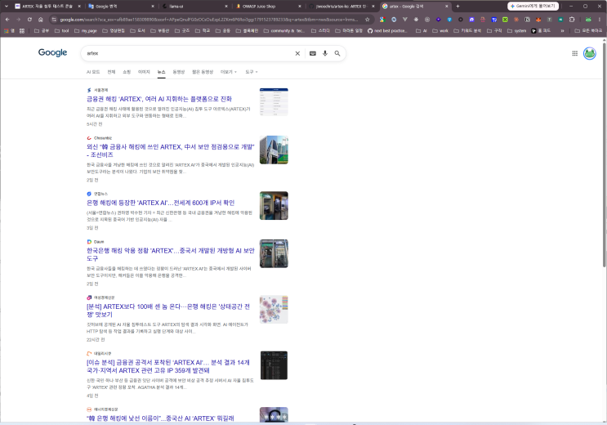
Task: Open the 모든 북마크 folder
Action: [x=588, y=30]
